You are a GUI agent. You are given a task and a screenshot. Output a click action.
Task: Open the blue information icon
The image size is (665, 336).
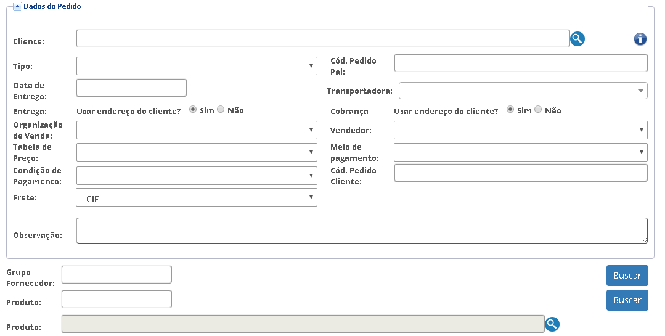point(640,39)
